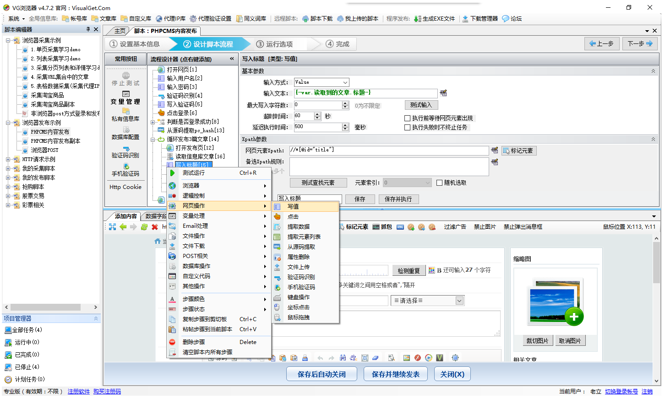Screen dimensions: 665x398
Task: Click the 切换登录帐号 link
Action: (621, 392)
